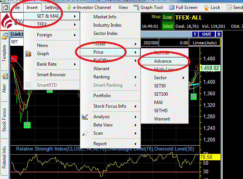Click the green B marker at chart bottom-left

pyautogui.click(x=27, y=125)
